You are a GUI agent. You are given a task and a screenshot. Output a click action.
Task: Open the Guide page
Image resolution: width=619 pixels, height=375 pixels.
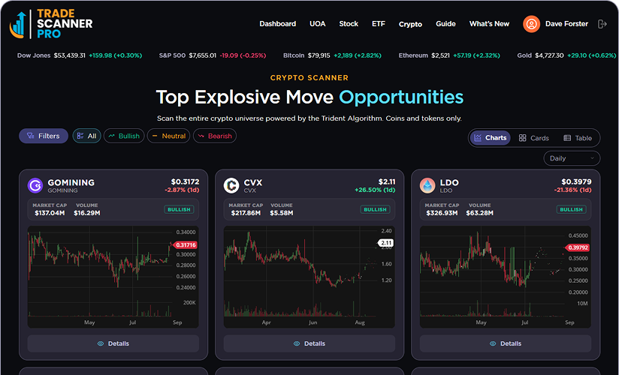click(x=445, y=24)
